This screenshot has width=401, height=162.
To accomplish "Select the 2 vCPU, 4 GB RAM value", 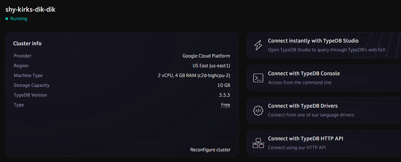I will [x=194, y=75].
